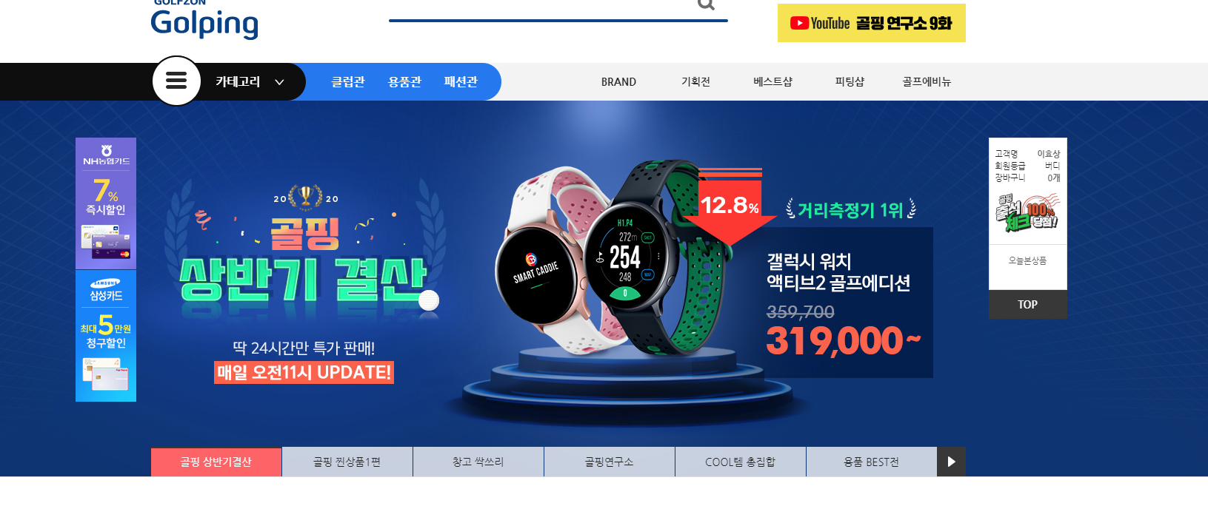Select the 용품관 menu item
Screen dimensions: 1208x506
point(404,82)
